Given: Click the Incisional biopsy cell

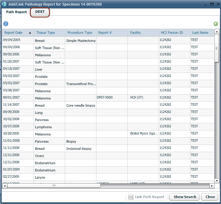Looking at the screenshot, I should pyautogui.click(x=81, y=148).
